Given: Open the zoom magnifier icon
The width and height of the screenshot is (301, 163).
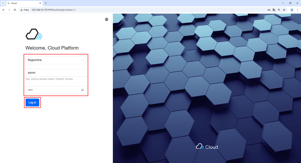Looking at the screenshot, I should click(x=279, y=10).
